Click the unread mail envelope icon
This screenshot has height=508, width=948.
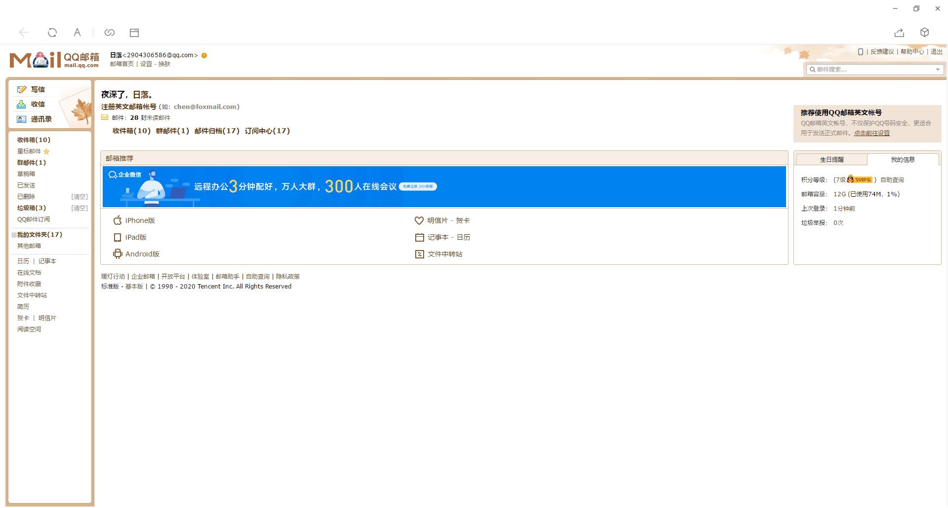[105, 117]
